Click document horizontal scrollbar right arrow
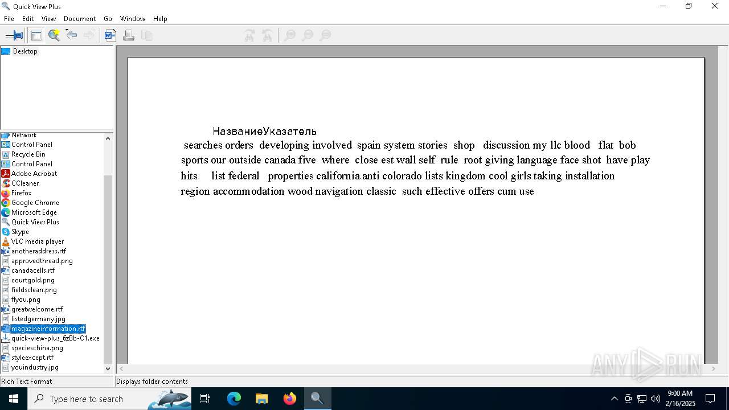This screenshot has height=410, width=729. [714, 369]
